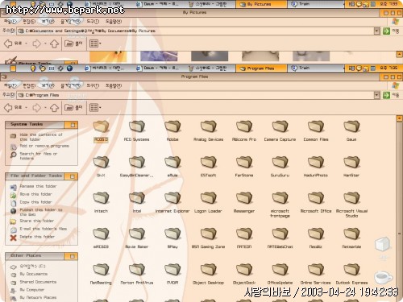Select the Object Desktop folder icon
The image size is (403, 302).
[x=208, y=270]
